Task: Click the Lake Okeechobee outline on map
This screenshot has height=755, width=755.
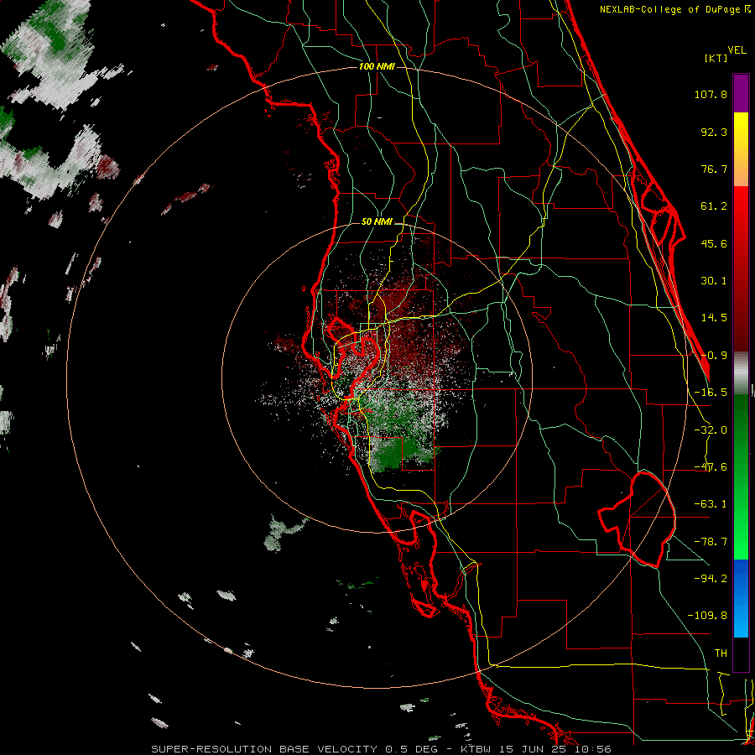Action: pos(638,519)
